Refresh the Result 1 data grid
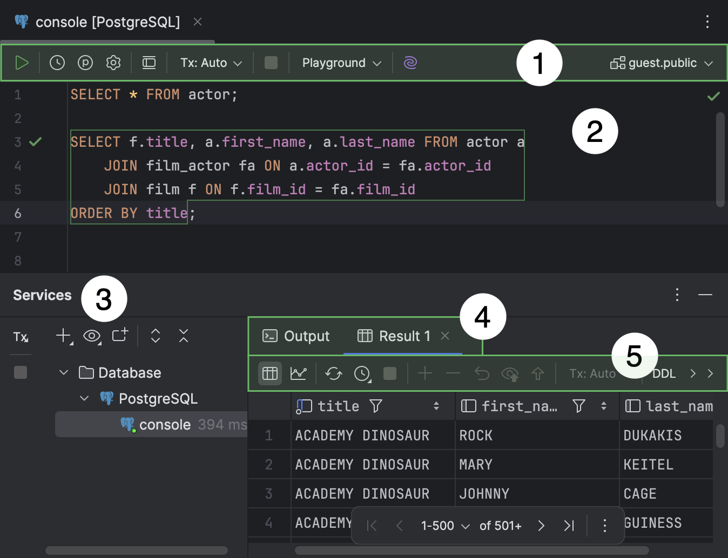Viewport: 728px width, 558px height. pyautogui.click(x=333, y=373)
